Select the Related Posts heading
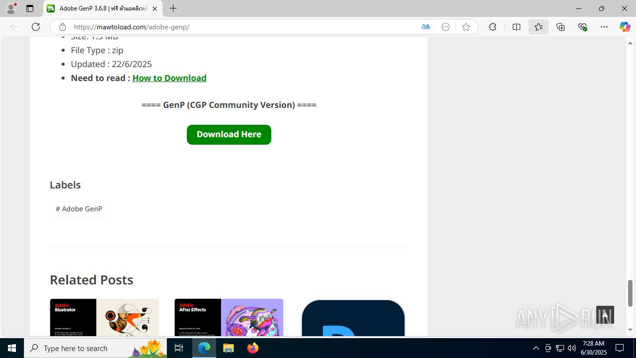Viewport: 636px width, 358px height. coord(91,279)
